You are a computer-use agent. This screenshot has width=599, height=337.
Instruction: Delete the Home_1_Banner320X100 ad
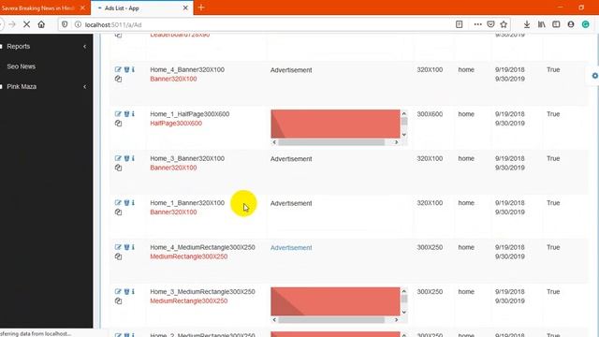pos(126,202)
